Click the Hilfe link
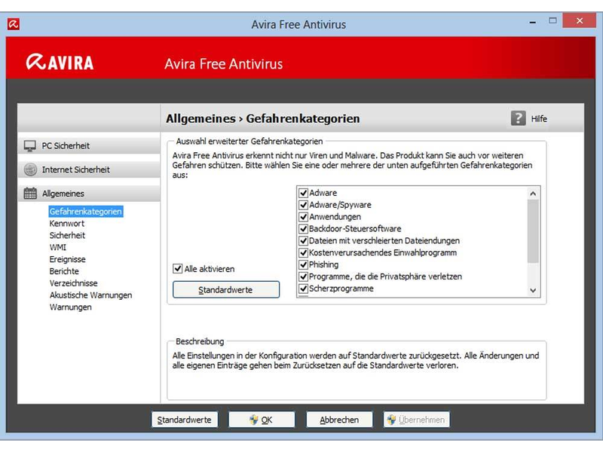The height and width of the screenshot is (452, 603). [539, 119]
